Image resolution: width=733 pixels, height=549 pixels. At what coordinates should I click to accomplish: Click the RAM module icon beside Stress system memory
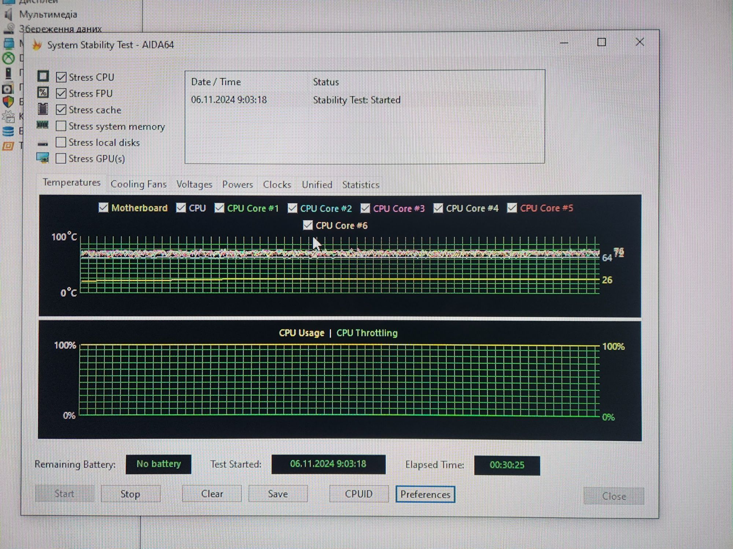pyautogui.click(x=43, y=125)
